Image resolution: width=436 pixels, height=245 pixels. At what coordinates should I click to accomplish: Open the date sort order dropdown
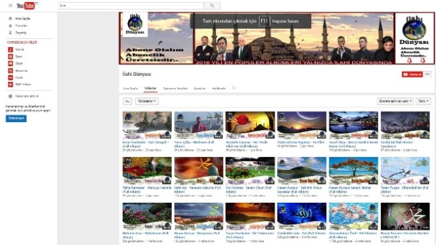[x=395, y=101]
